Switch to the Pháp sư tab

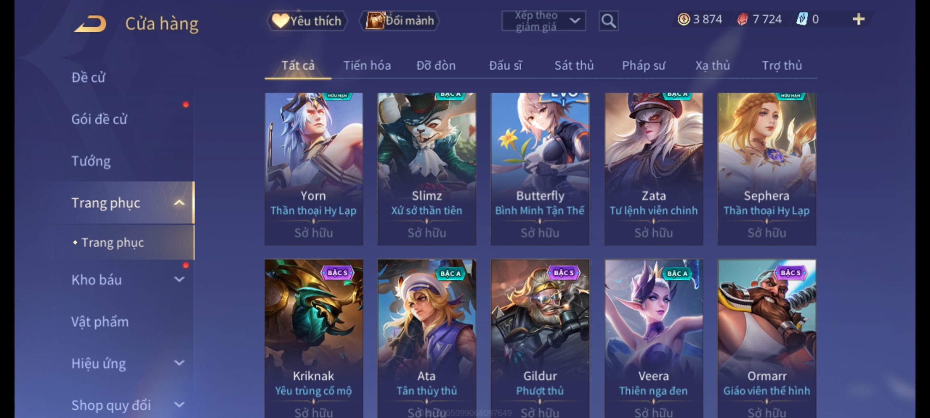644,66
